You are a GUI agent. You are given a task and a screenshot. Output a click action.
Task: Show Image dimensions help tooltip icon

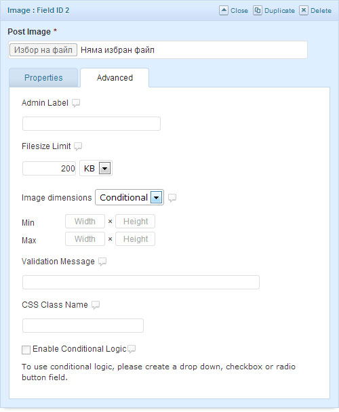(172, 198)
